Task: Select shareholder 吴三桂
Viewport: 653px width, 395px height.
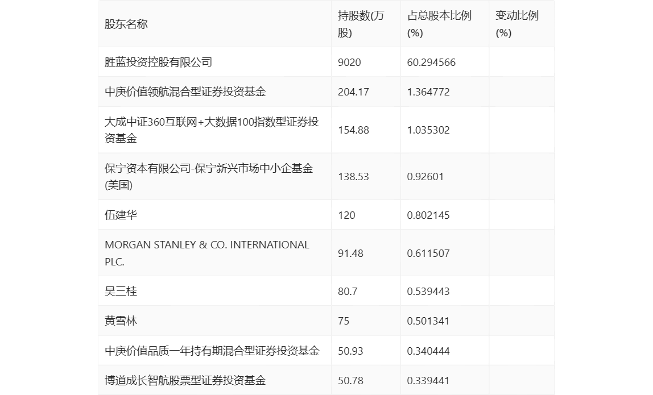Action: tap(121, 291)
